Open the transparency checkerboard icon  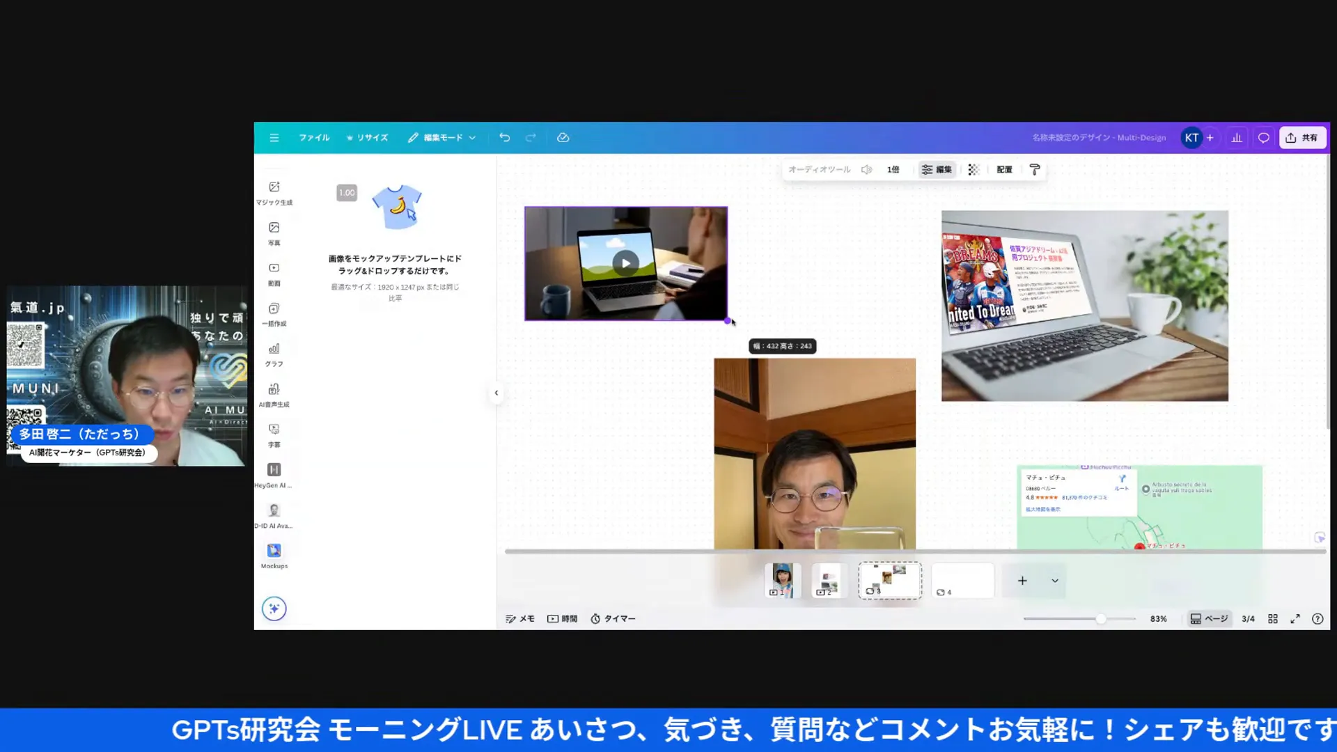[974, 169]
